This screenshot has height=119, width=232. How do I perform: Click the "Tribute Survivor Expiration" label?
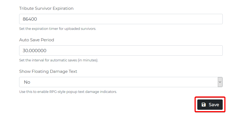(46, 8)
